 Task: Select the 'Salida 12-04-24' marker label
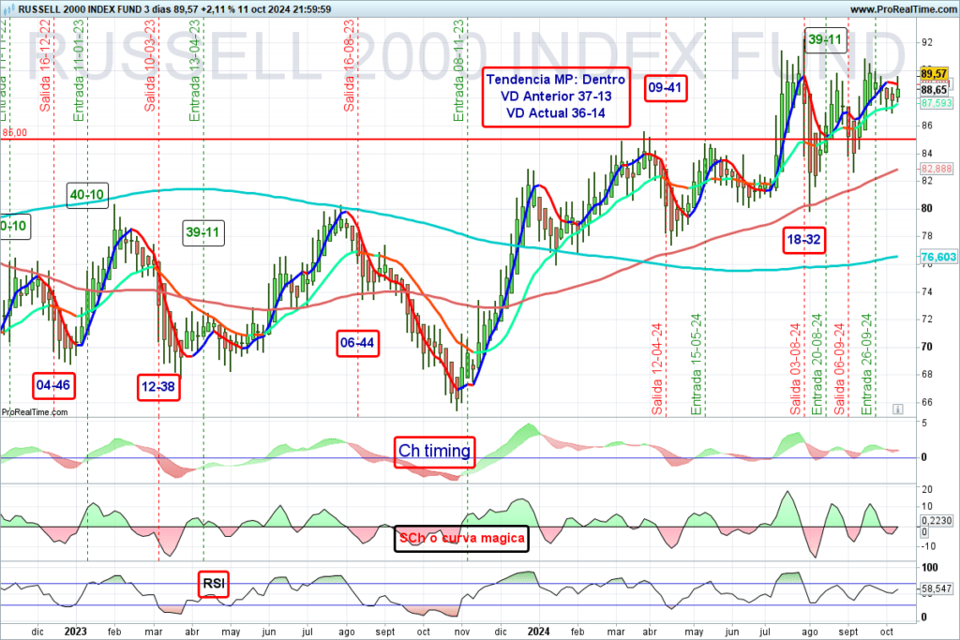coord(657,369)
